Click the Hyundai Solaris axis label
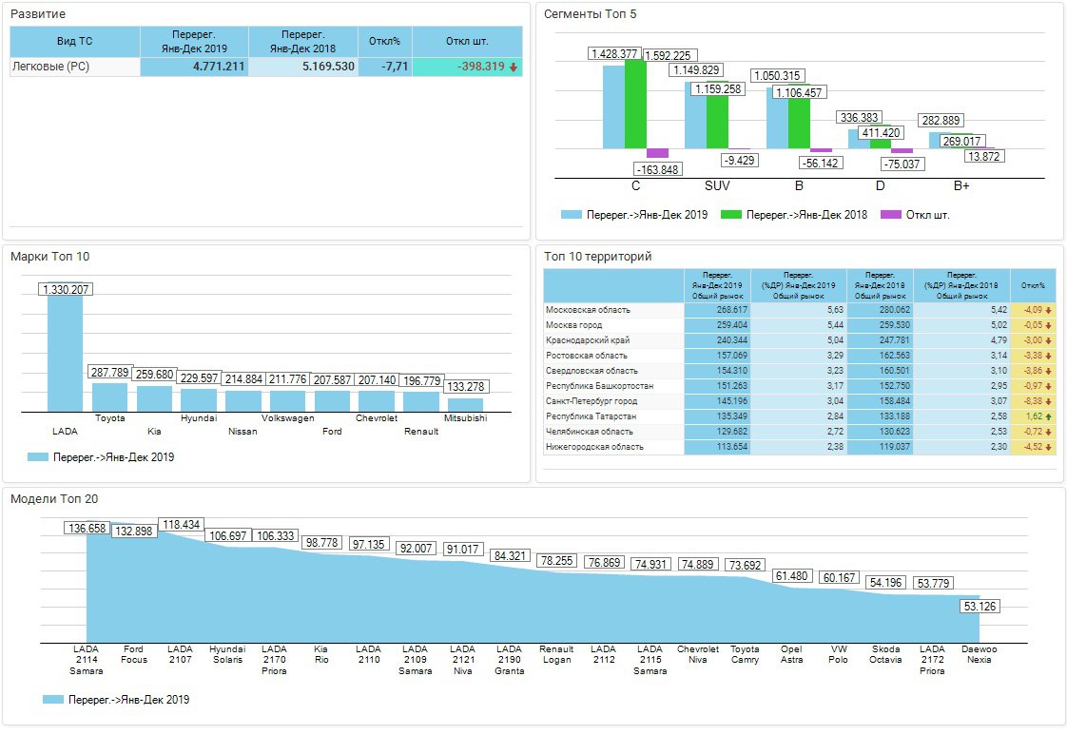The width and height of the screenshot is (1067, 754). (227, 655)
